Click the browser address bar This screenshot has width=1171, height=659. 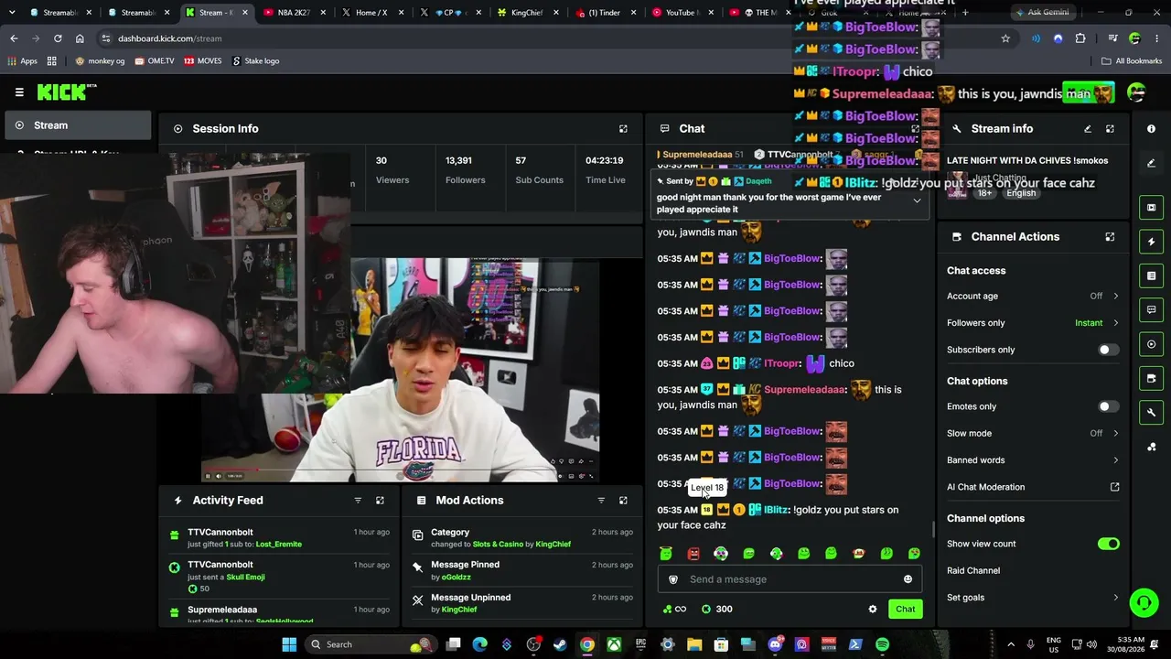[549, 38]
